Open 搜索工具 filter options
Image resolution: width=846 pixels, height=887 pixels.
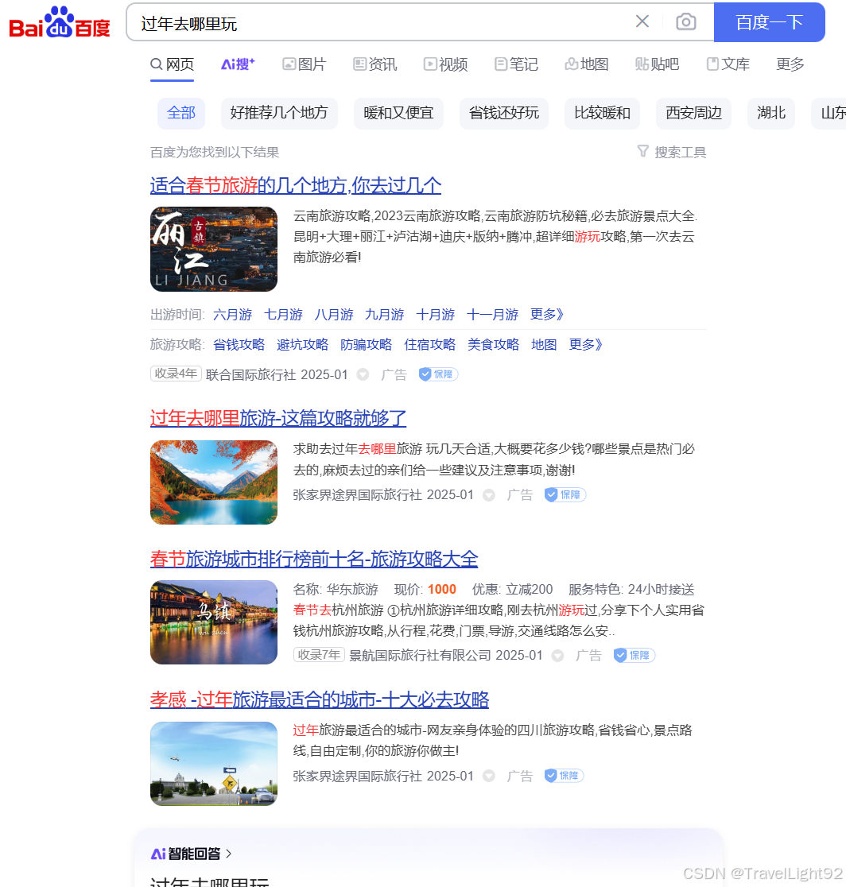click(672, 152)
